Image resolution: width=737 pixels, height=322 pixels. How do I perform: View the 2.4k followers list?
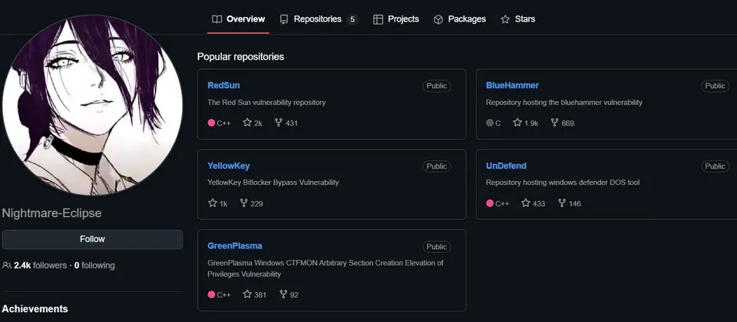[41, 266]
